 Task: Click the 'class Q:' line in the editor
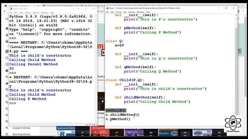coord(115,41)
